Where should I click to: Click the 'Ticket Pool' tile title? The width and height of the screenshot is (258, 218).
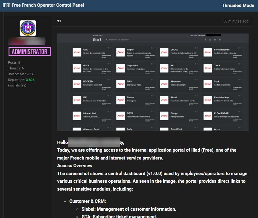[176, 129]
